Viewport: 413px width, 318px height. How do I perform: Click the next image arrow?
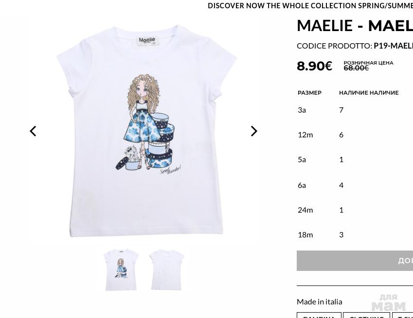[x=254, y=131]
